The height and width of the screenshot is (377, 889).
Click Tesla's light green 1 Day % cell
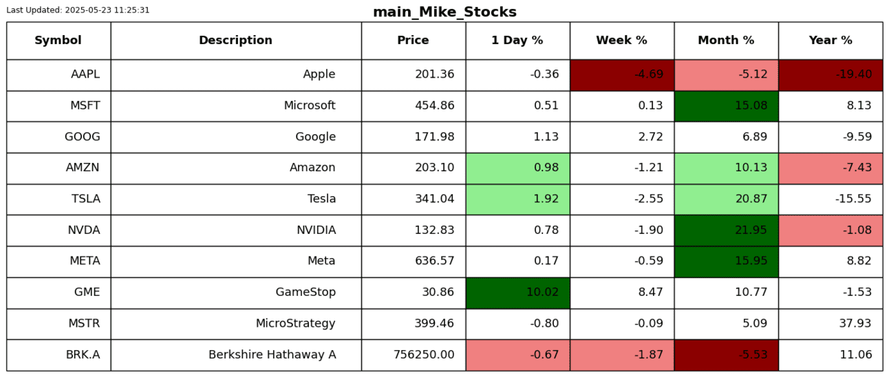517,199
